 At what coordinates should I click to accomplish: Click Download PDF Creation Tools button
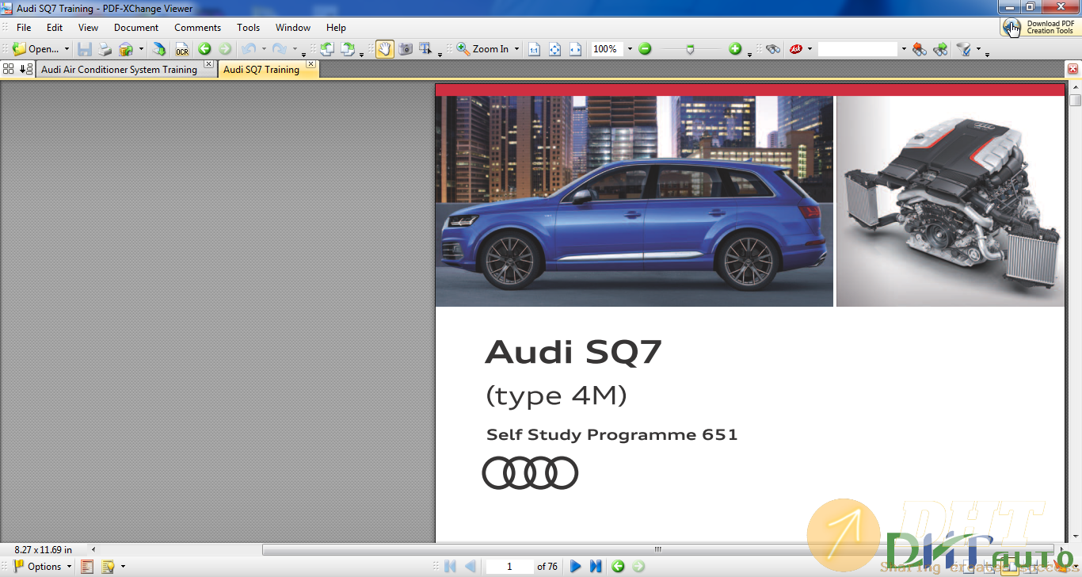[x=1040, y=27]
